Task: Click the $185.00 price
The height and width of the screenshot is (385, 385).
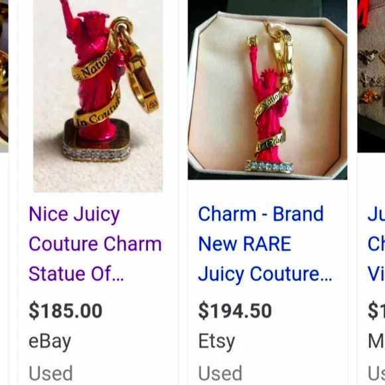Action: pyautogui.click(x=66, y=311)
